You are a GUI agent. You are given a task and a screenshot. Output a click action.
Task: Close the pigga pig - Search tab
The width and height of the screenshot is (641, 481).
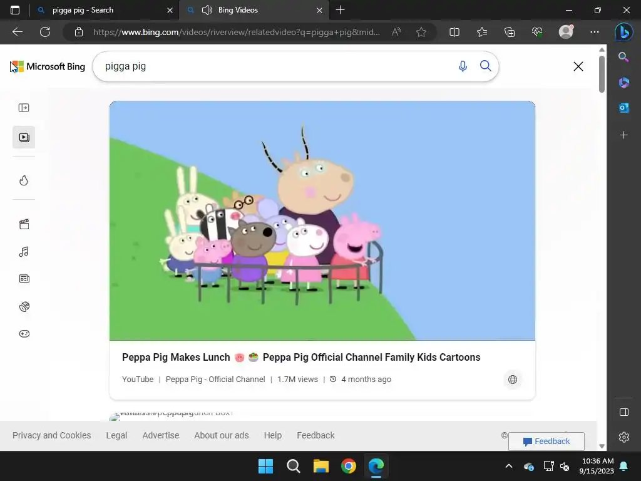[x=170, y=10]
